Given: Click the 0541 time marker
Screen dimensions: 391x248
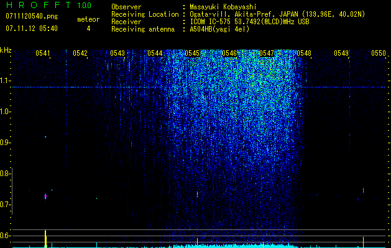Looking at the screenshot, I should [43, 53].
